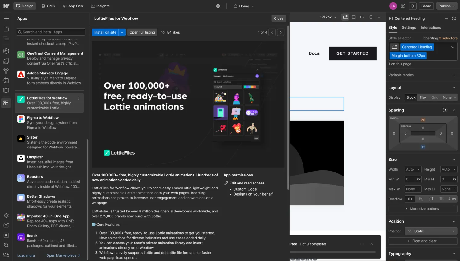
Task: Switch to mobile portrait breakpoint
Action: coord(371,17)
